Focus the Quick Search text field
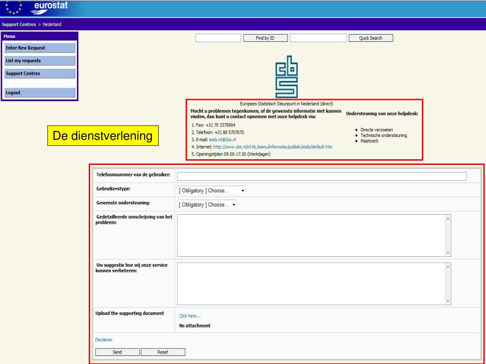The height and width of the screenshot is (364, 486). [x=318, y=38]
